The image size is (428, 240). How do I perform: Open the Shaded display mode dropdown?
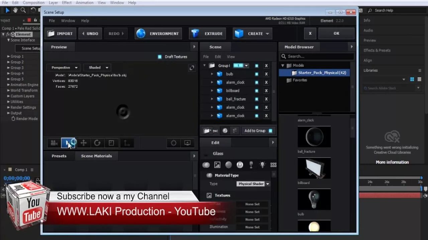[97, 68]
